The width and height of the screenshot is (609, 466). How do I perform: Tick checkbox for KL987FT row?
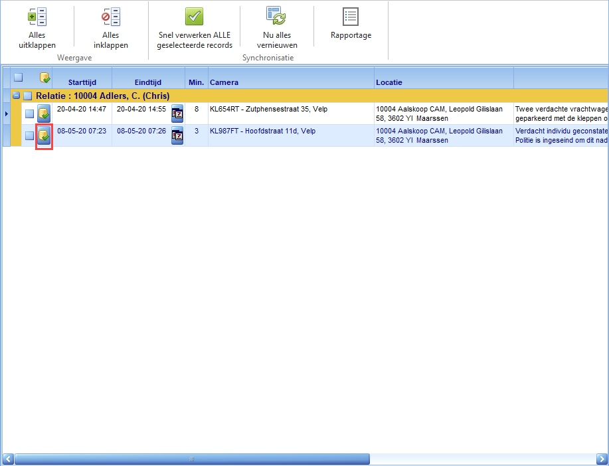tap(29, 135)
